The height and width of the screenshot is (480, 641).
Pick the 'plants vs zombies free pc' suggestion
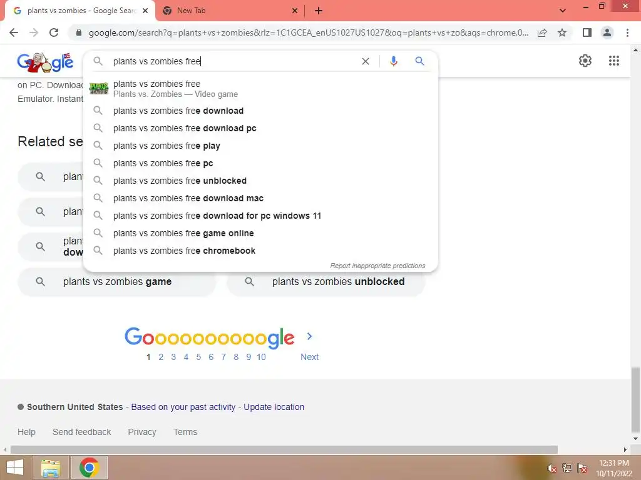(260, 163)
